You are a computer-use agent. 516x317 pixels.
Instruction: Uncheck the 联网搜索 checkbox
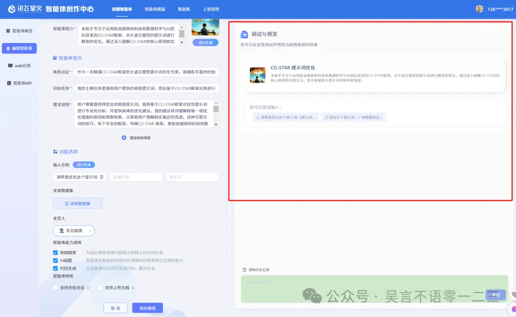(x=55, y=252)
